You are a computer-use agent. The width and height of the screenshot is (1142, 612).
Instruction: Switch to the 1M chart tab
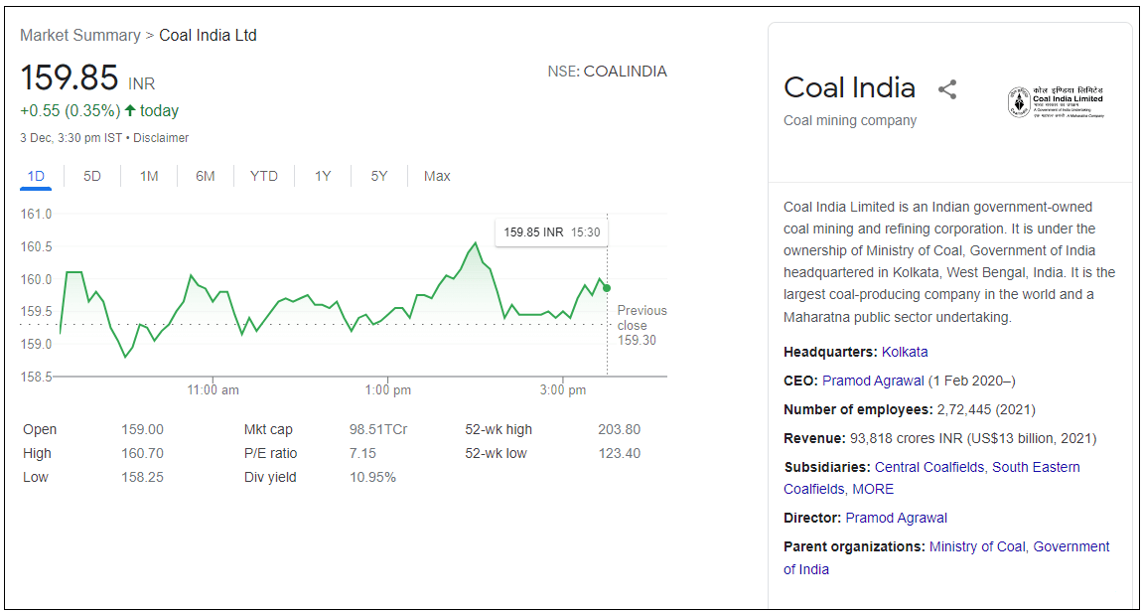149,176
